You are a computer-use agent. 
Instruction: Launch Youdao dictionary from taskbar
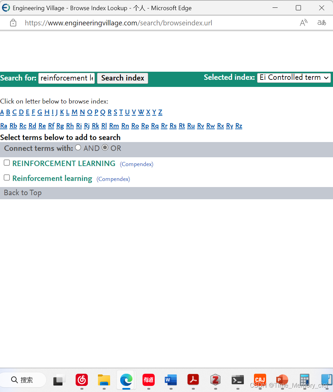[149, 380]
